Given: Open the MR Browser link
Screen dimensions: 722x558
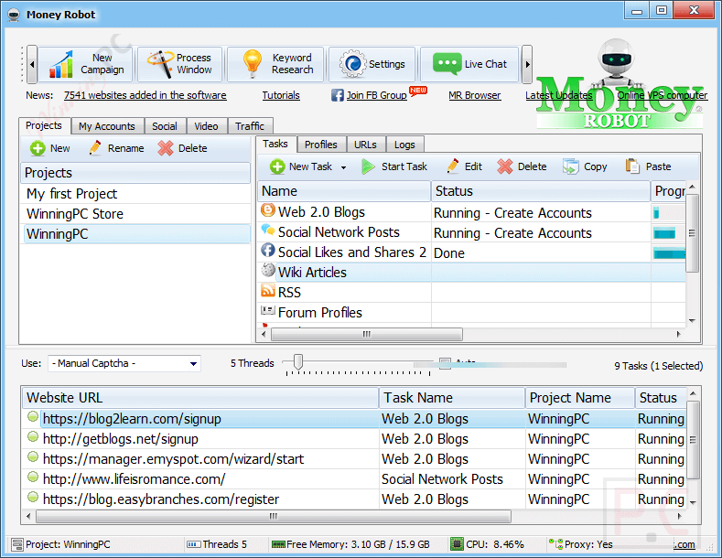Looking at the screenshot, I should click(475, 95).
